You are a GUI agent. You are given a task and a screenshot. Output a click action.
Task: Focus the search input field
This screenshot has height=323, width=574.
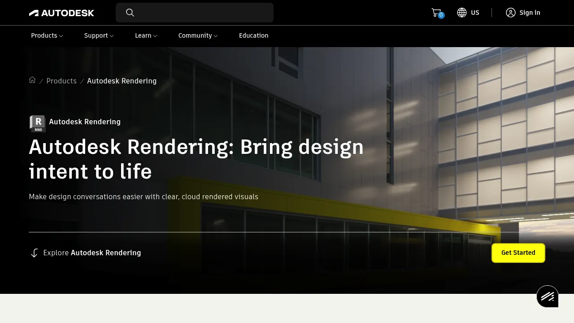(x=195, y=13)
